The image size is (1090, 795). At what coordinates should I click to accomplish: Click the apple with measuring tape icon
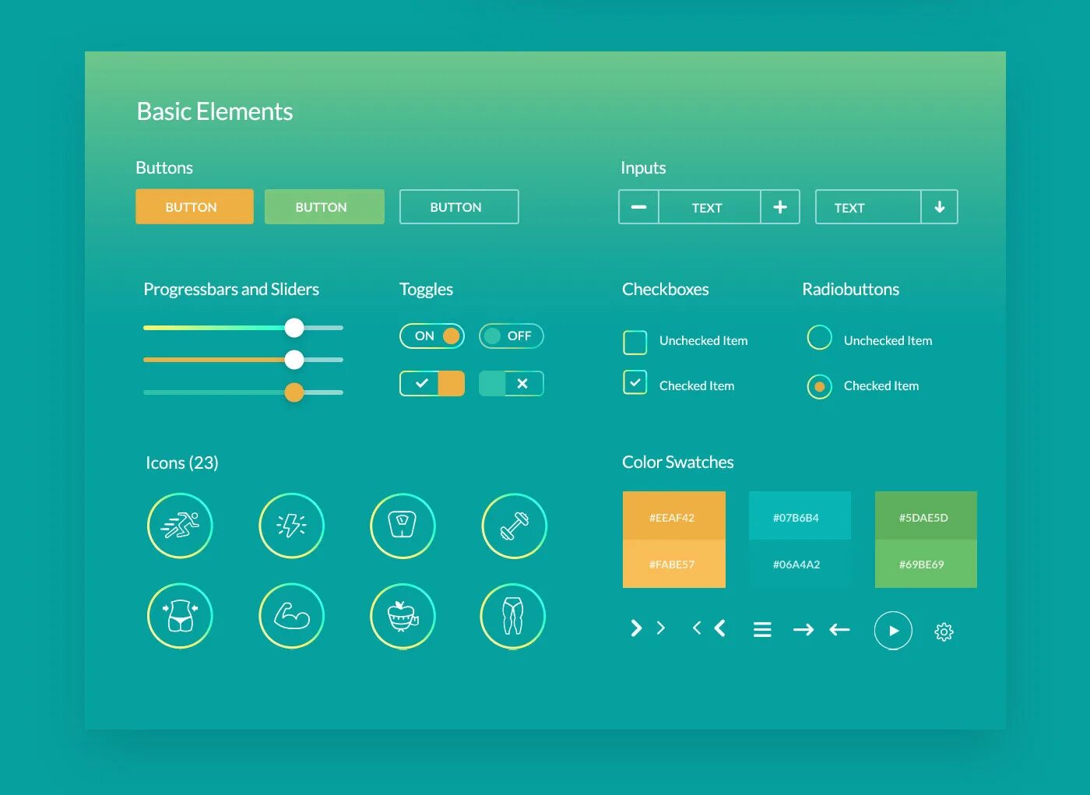403,616
